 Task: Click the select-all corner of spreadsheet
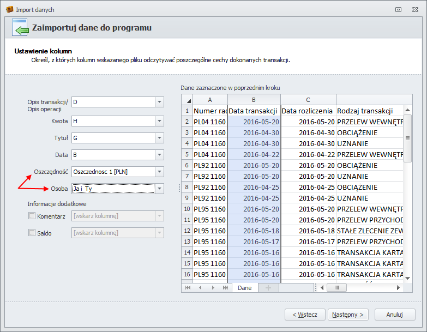(x=187, y=100)
